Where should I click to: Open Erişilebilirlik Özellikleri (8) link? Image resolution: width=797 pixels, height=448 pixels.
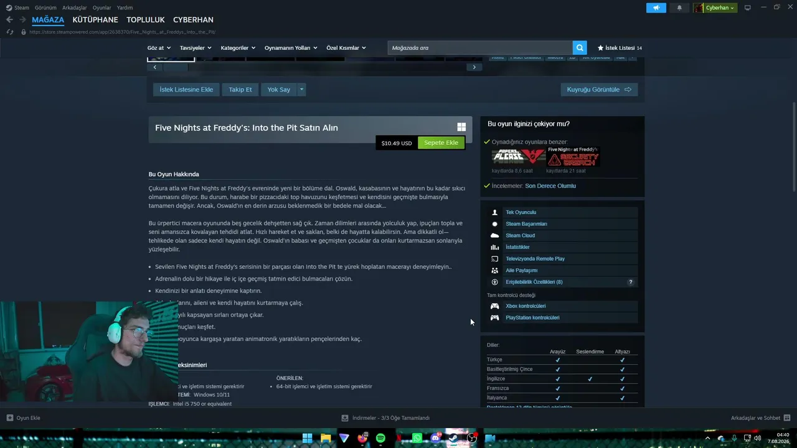pyautogui.click(x=534, y=282)
